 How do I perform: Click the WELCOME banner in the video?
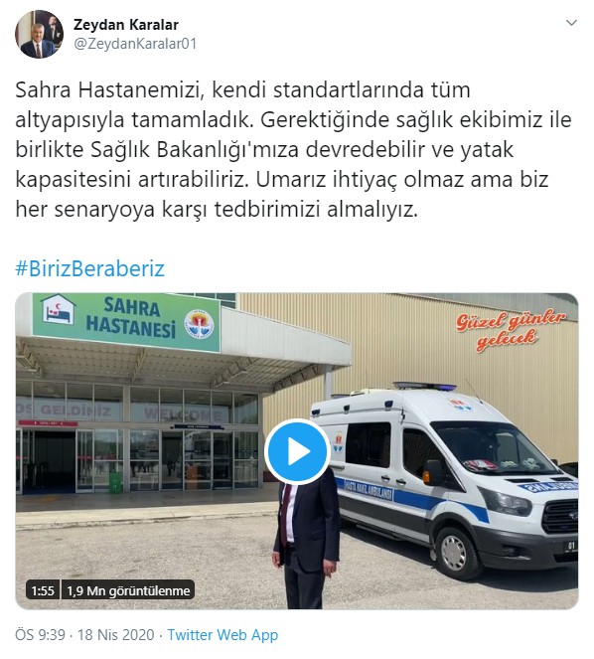click(x=183, y=413)
